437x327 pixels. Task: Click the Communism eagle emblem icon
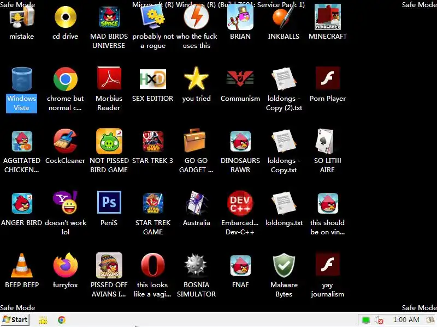pyautogui.click(x=240, y=78)
